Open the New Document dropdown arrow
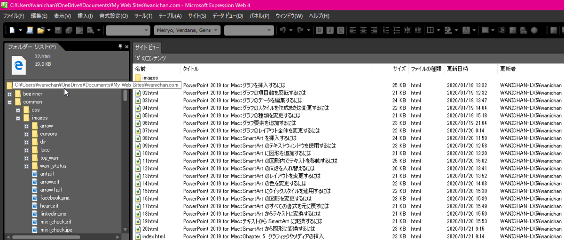This screenshot has width=564, height=240. (x=20, y=30)
